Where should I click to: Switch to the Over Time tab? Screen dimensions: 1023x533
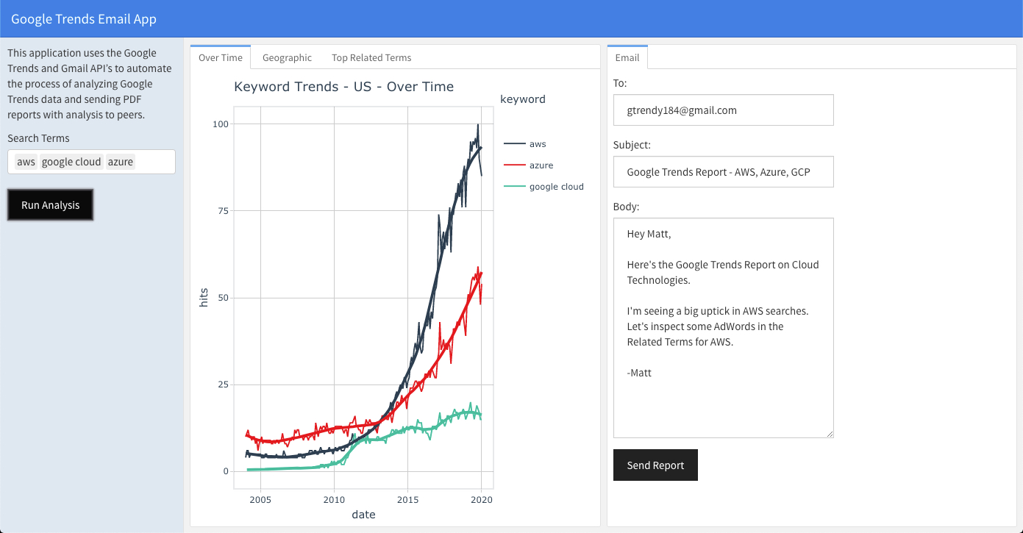coord(221,57)
